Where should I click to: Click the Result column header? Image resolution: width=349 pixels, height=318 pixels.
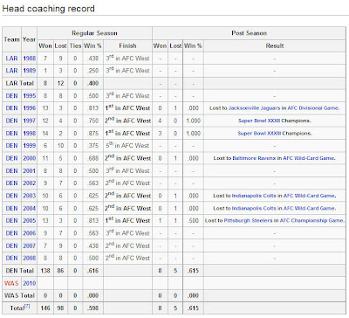click(x=275, y=45)
